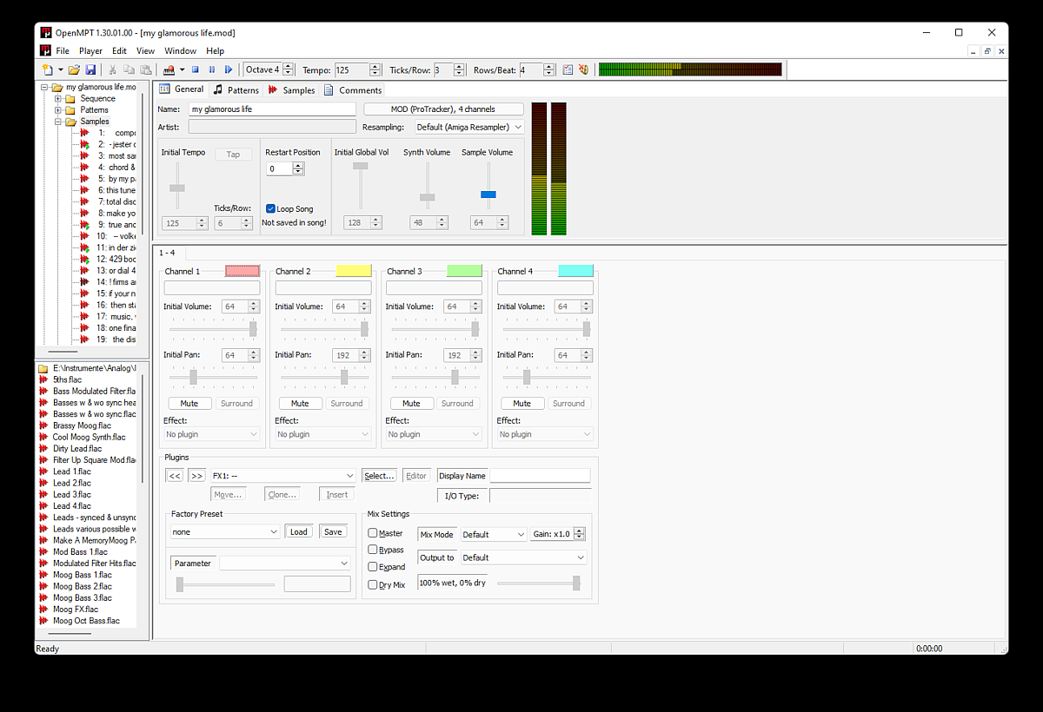Click the MIDI record toolbar icon
Image resolution: width=1043 pixels, height=712 pixels.
[168, 69]
